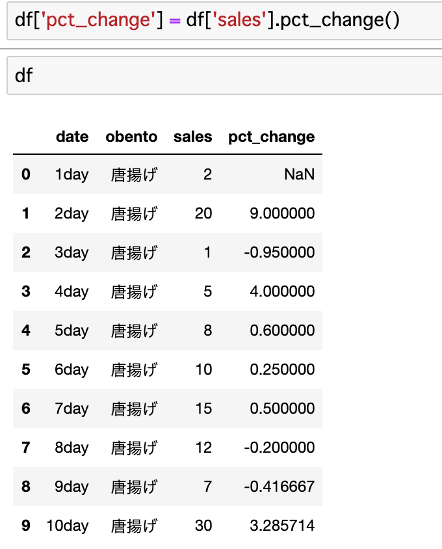Image resolution: width=442 pixels, height=549 pixels.
Task: Click the 0.250000 pct_change cell
Action: pos(282,369)
